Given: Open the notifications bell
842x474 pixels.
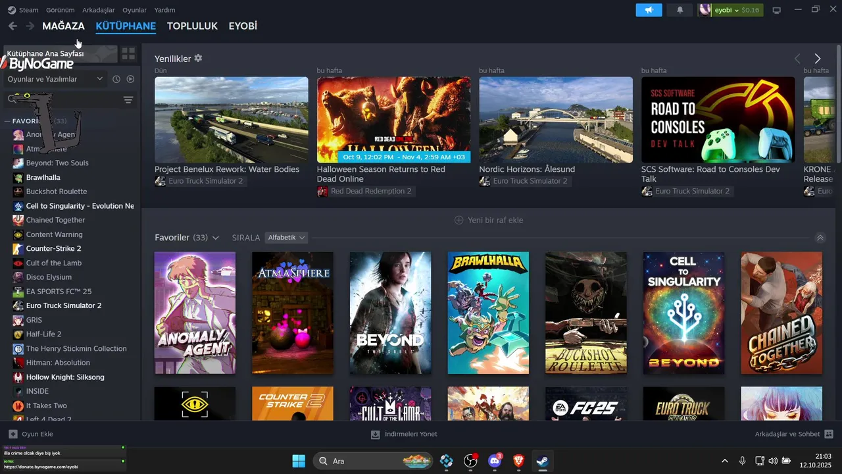Looking at the screenshot, I should coord(680,10).
